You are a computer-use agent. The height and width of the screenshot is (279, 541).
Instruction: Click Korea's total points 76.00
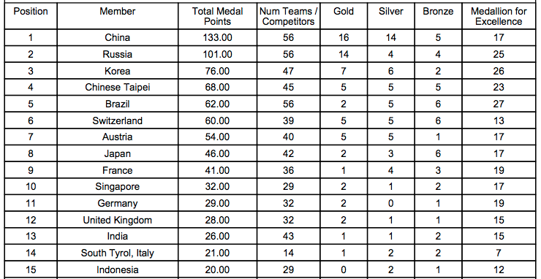click(217, 71)
